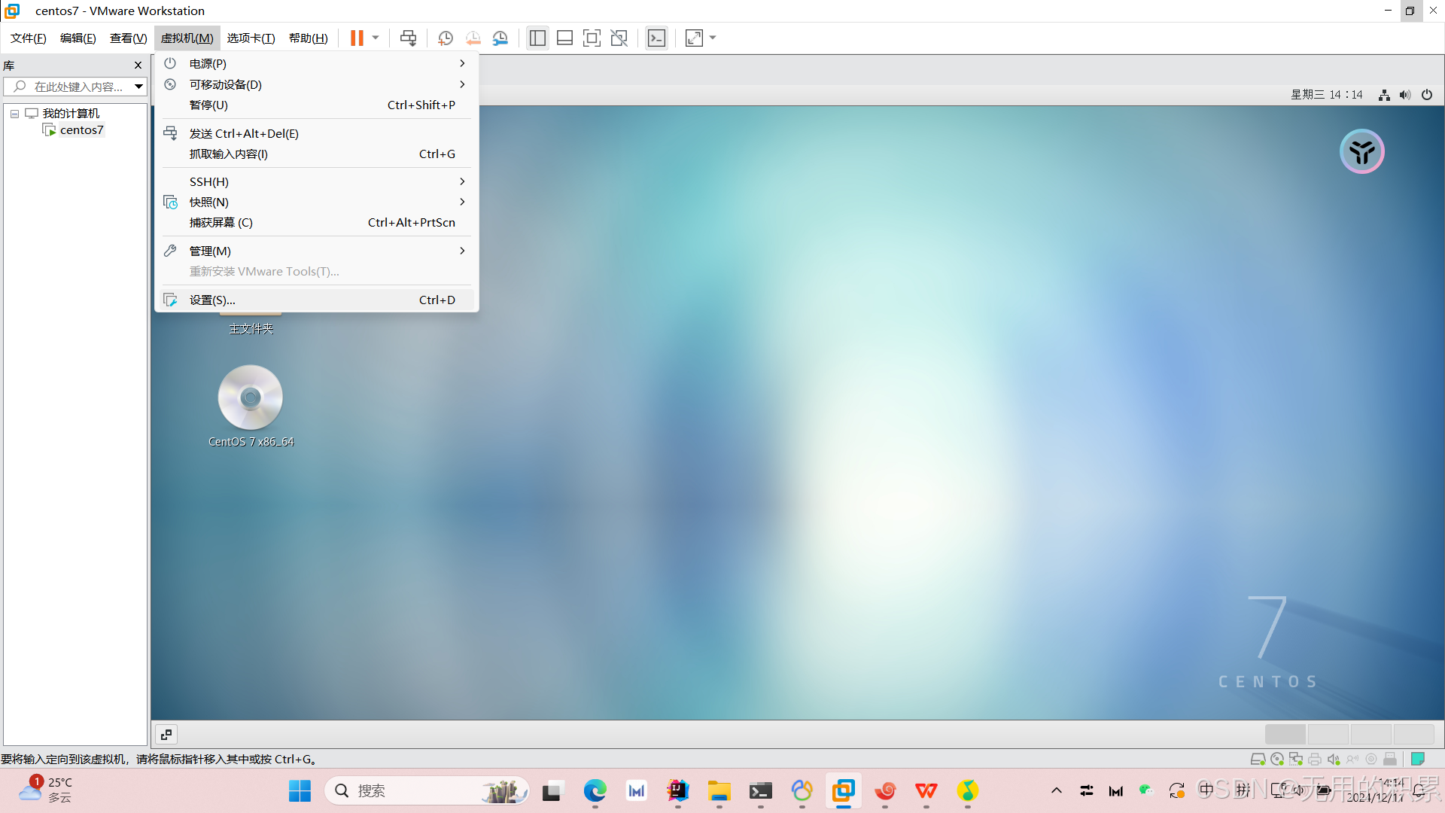Open File Explorer from the taskbar
This screenshot has height=813, width=1445.
[719, 790]
